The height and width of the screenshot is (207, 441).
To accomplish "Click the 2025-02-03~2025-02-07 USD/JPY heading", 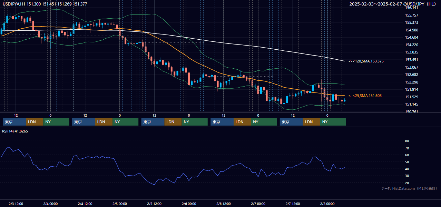I will (x=393, y=4).
